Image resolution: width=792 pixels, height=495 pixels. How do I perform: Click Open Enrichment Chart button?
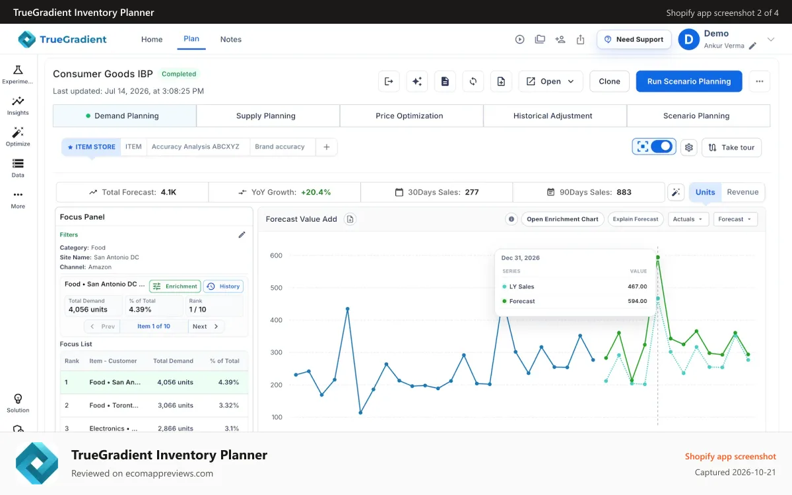click(562, 219)
